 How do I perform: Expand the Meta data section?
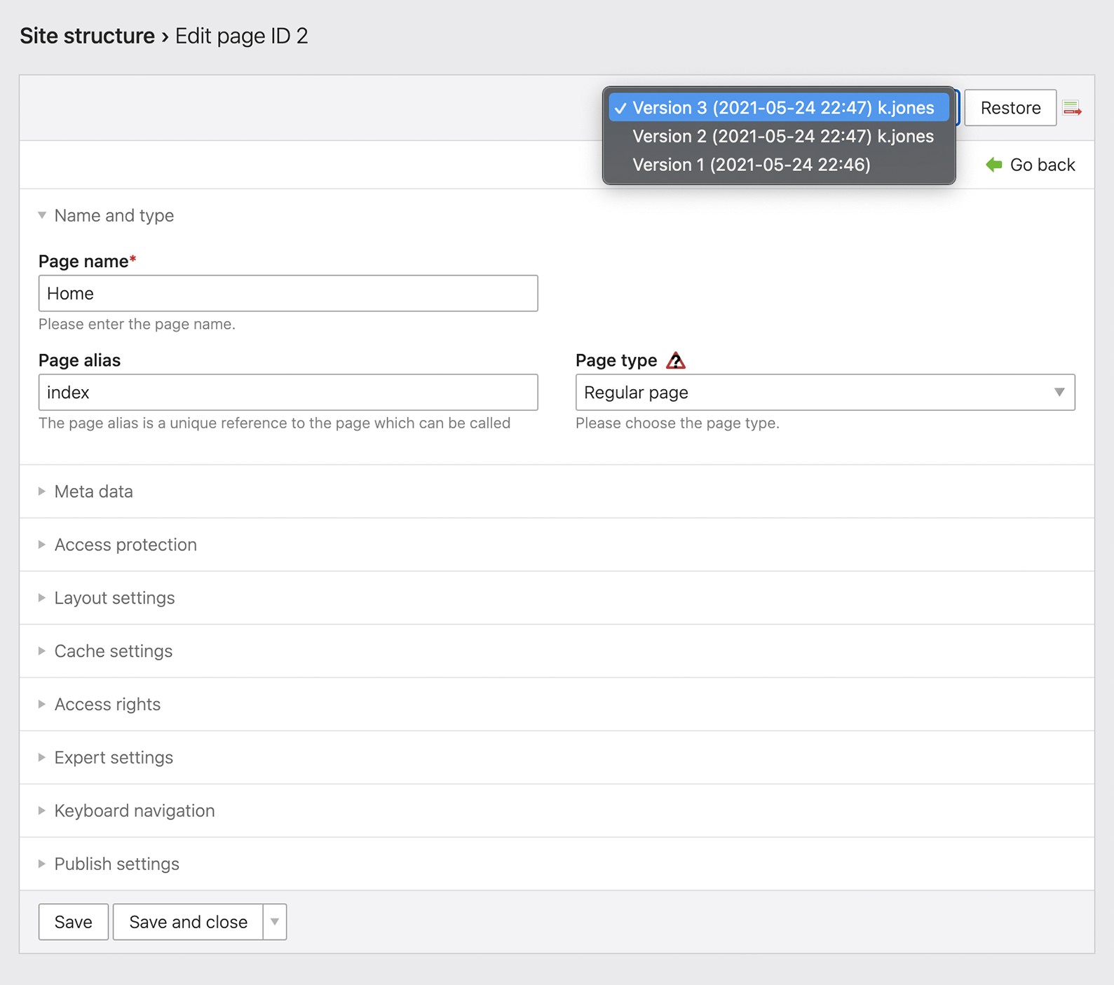point(86,491)
